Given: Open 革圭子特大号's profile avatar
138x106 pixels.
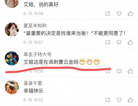Looking at the screenshot, I should 12,58.
